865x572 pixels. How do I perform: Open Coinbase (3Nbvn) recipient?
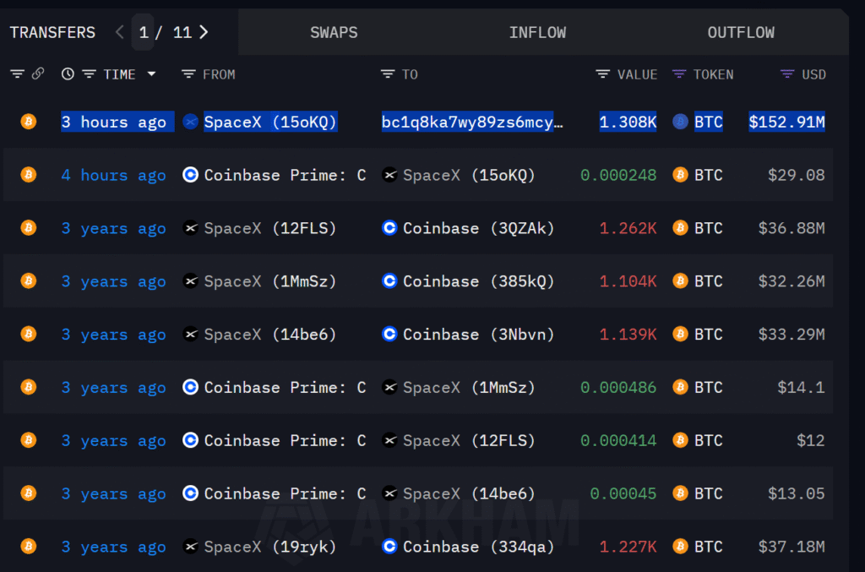pos(479,335)
